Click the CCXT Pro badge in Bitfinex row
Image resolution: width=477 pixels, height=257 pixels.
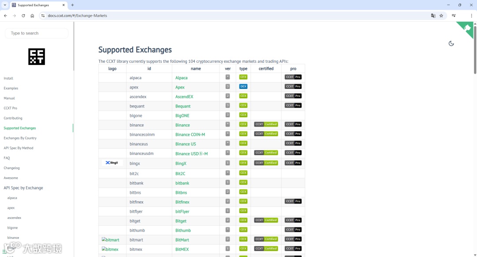tap(293, 201)
